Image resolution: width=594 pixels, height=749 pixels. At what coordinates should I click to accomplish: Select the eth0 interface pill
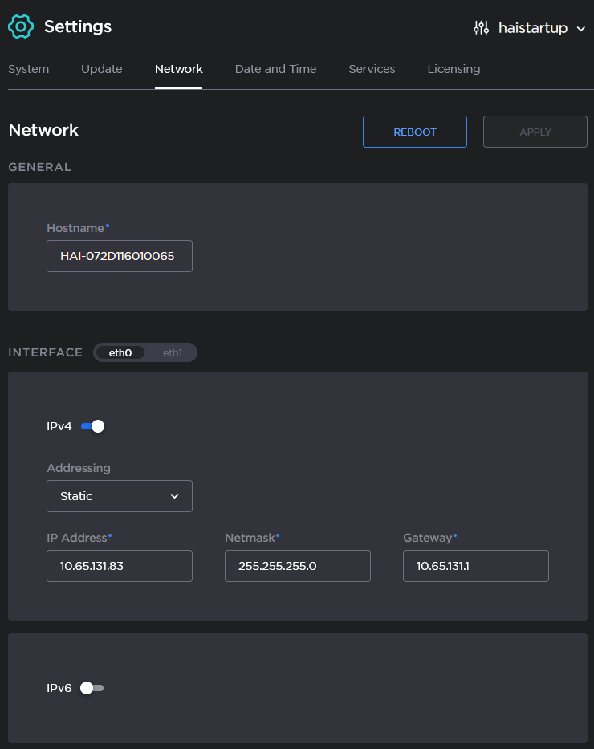click(120, 352)
